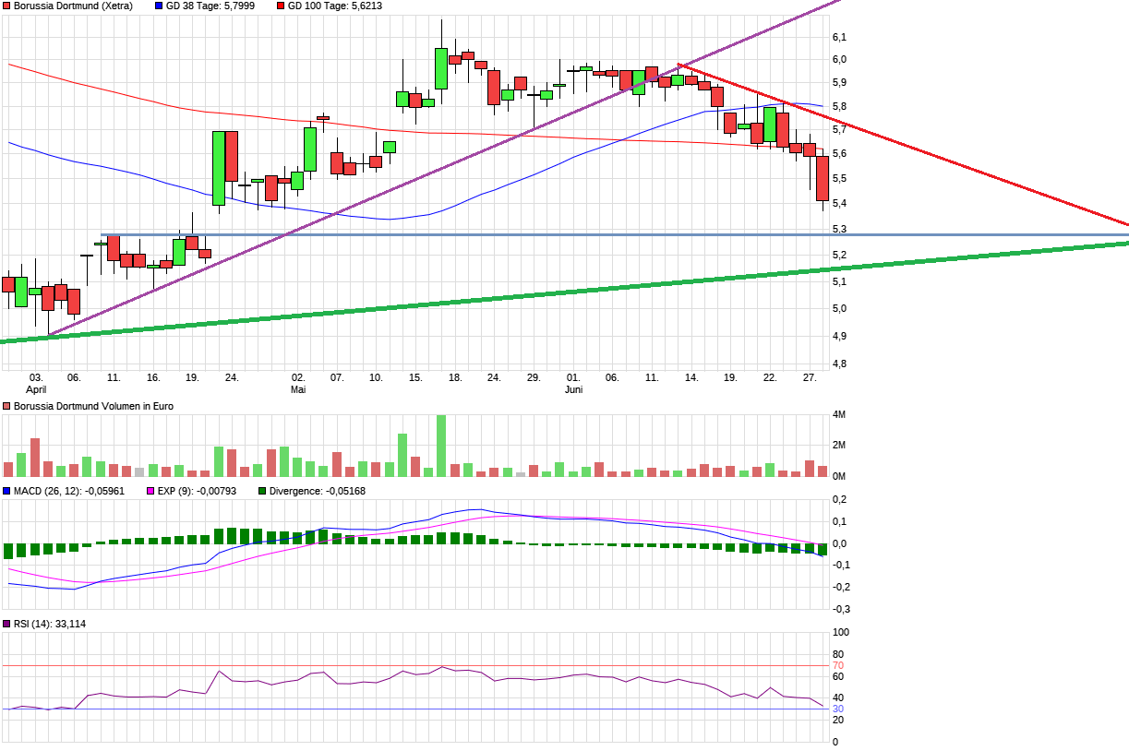Click the '07.' date label
The height and width of the screenshot is (751, 1129).
[x=337, y=377]
